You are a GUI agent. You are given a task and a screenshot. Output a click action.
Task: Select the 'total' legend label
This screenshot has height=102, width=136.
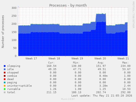point(11,92)
